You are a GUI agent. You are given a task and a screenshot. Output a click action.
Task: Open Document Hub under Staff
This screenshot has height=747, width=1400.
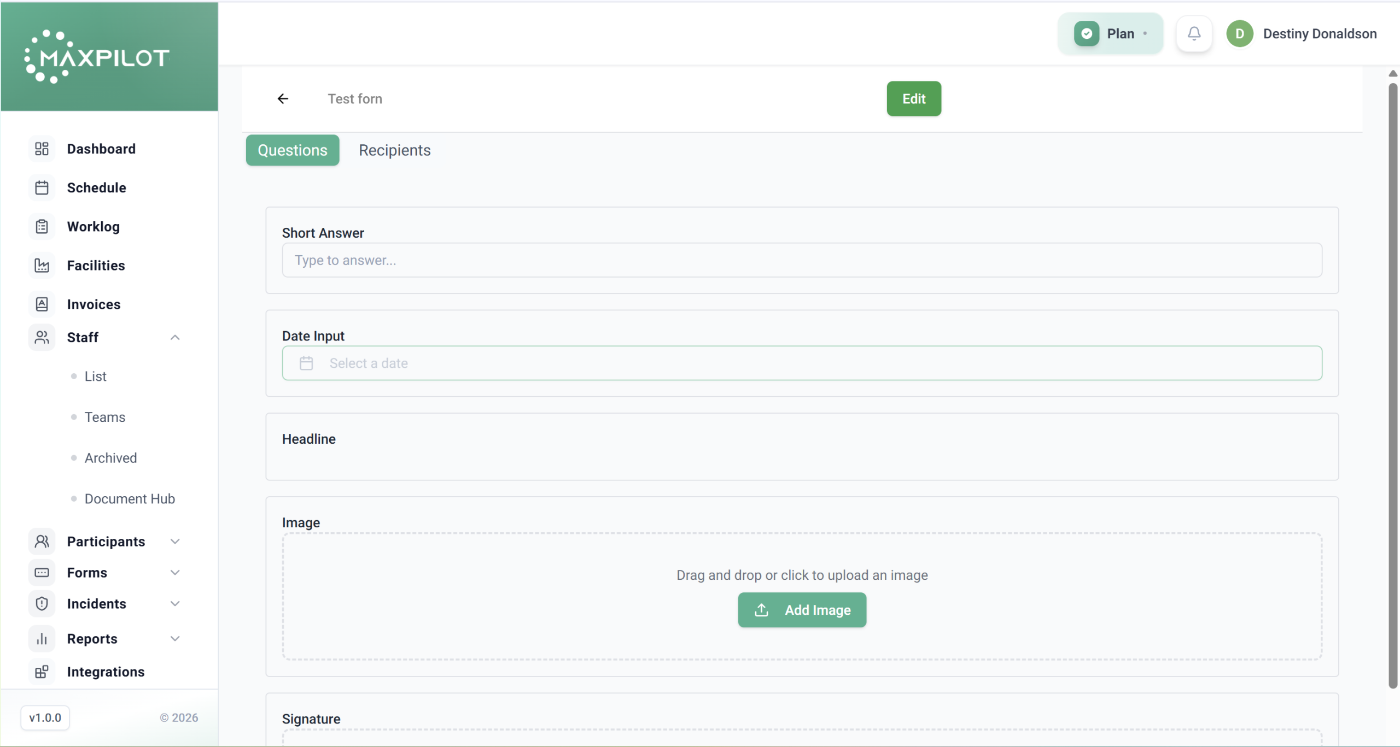130,499
